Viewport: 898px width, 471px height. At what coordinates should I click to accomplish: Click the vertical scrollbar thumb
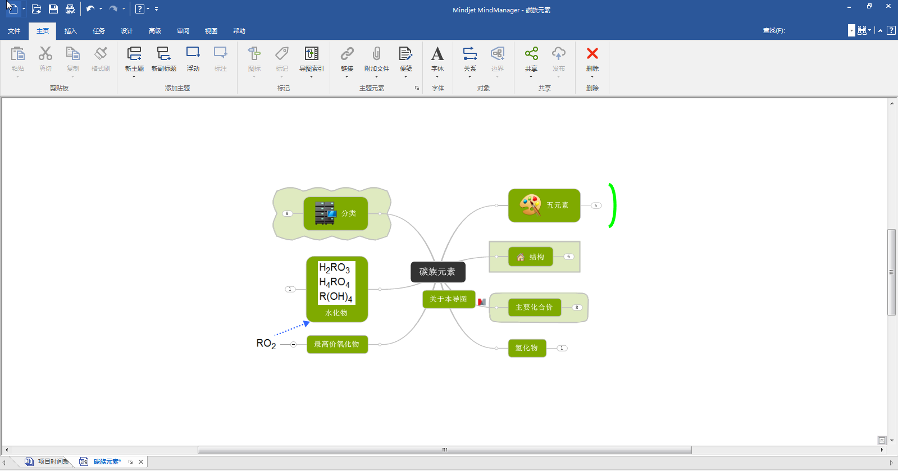891,272
